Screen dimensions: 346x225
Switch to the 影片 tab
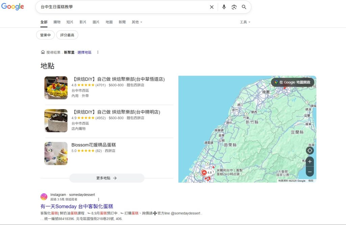(x=83, y=22)
